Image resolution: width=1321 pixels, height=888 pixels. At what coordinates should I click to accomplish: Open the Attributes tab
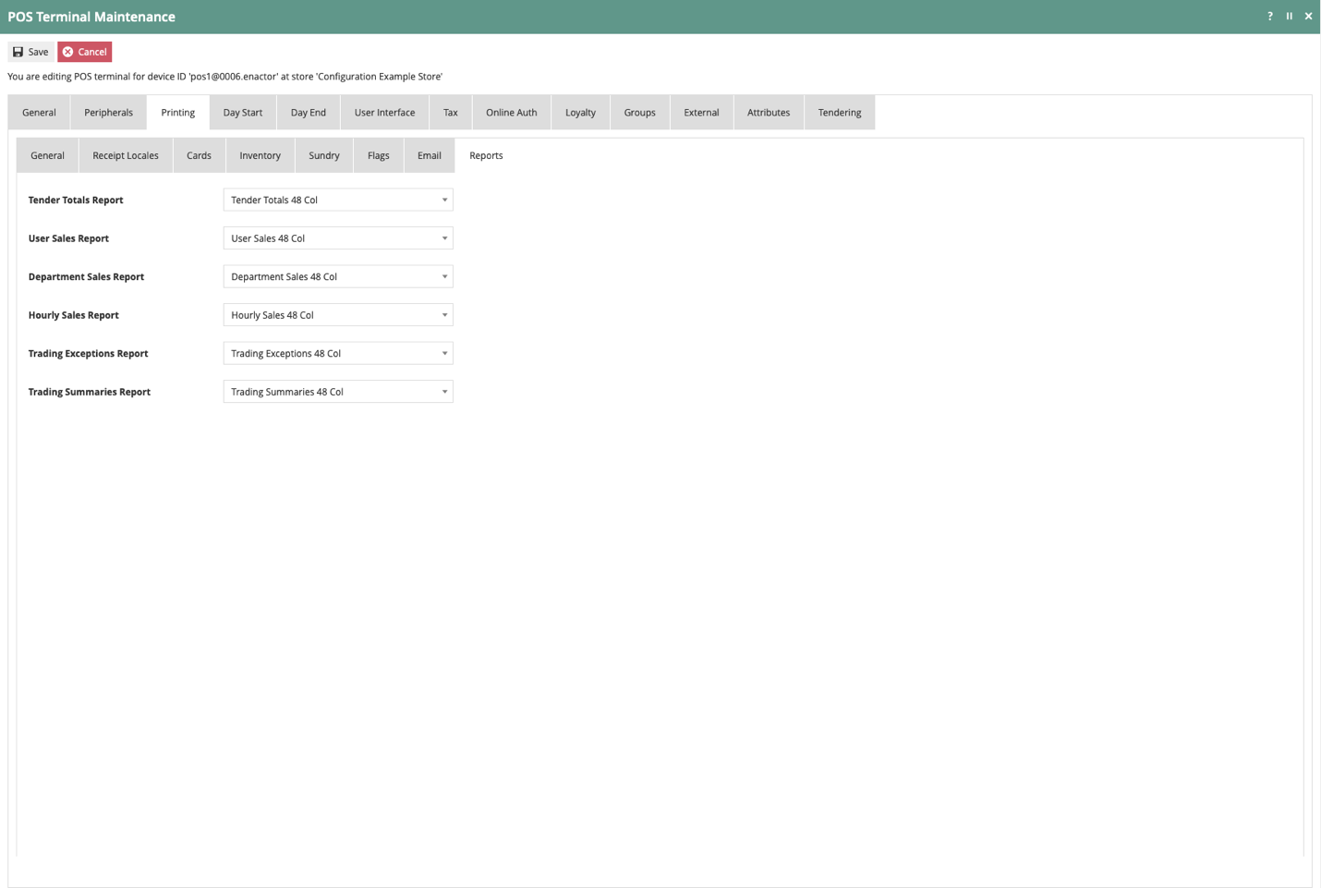point(769,113)
